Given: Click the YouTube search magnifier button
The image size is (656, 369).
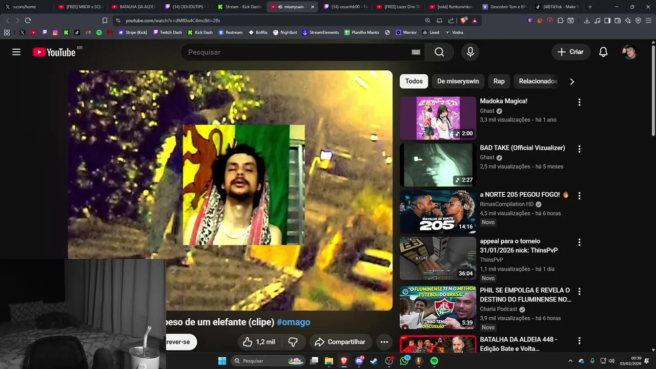Looking at the screenshot, I should [439, 52].
